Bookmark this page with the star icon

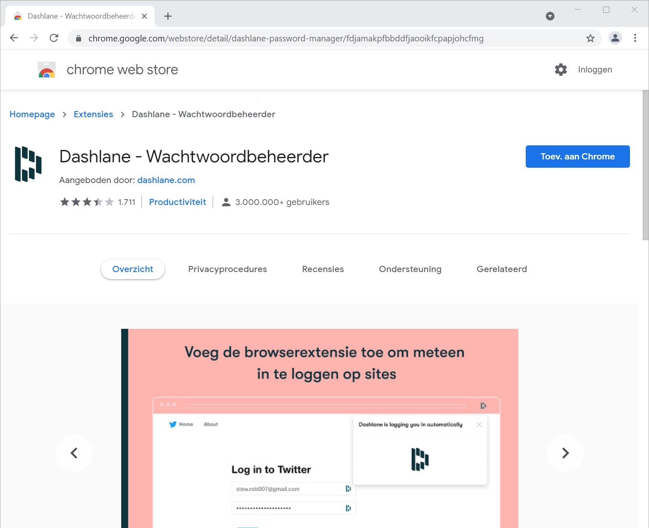point(590,38)
